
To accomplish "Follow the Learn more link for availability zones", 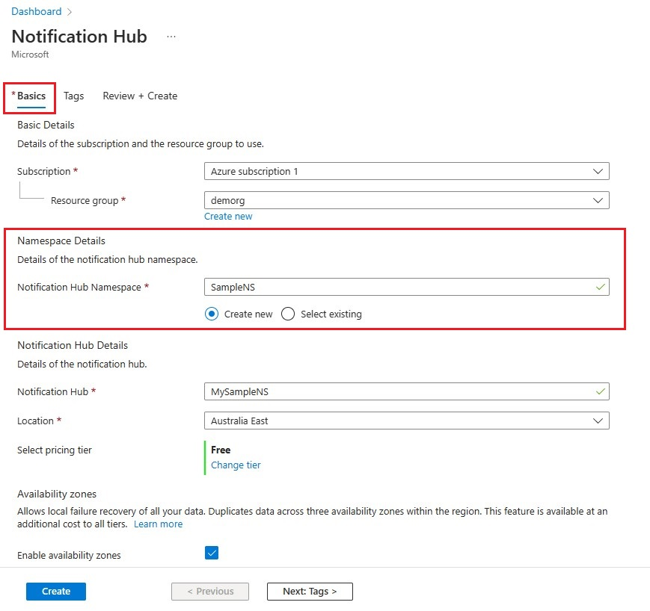I will coord(158,524).
